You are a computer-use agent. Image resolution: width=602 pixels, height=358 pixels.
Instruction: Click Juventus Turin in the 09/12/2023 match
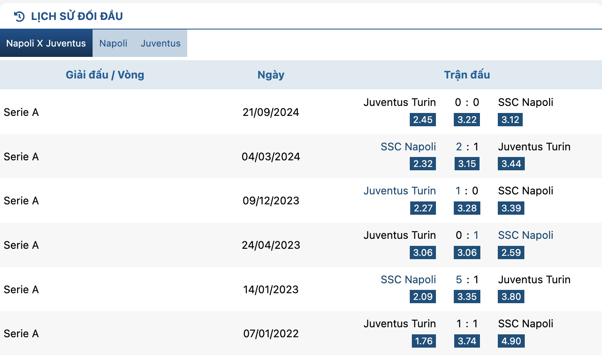click(400, 191)
